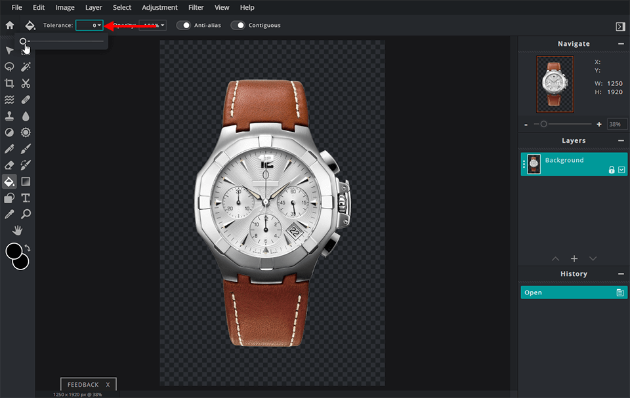Add a new layer with plus button
This screenshot has height=398, width=630.
point(574,259)
